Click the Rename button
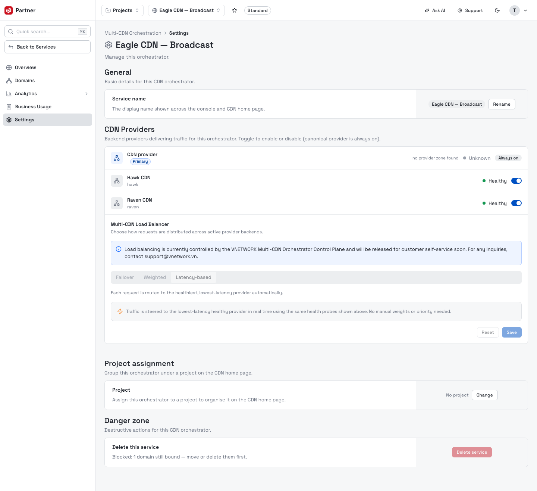 point(502,104)
